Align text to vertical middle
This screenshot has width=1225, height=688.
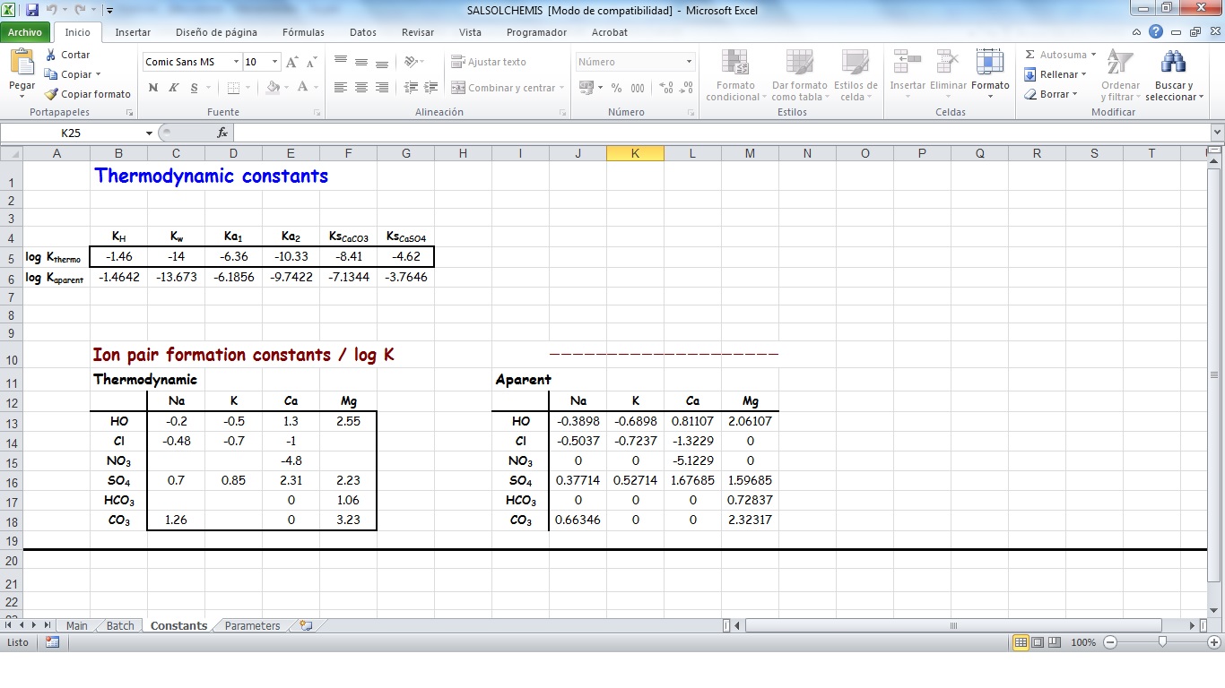[x=361, y=62]
